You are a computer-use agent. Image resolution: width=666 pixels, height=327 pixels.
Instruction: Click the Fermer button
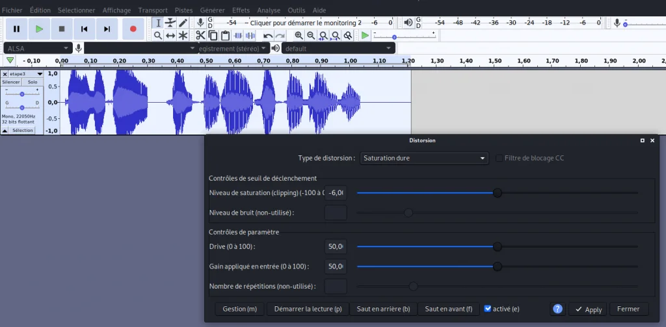[x=628, y=309]
